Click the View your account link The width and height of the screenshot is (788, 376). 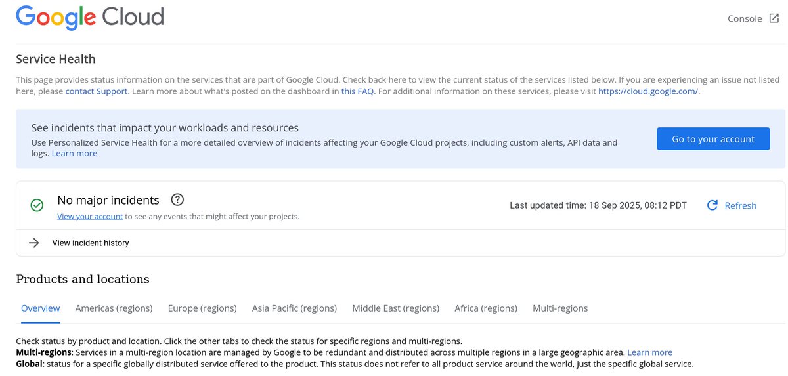point(90,216)
